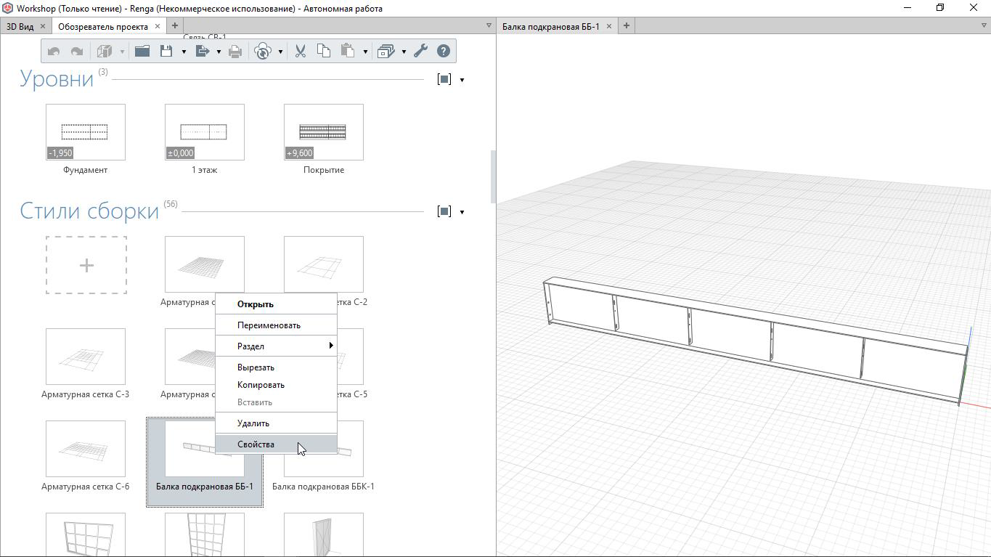Image resolution: width=991 pixels, height=557 pixels.
Task: Choose Свойства in context menu
Action: (276, 444)
